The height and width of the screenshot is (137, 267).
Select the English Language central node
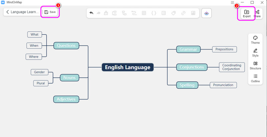pos(127,67)
